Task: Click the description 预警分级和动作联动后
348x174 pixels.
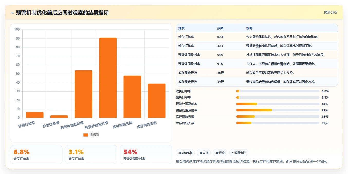Action: click(262, 46)
